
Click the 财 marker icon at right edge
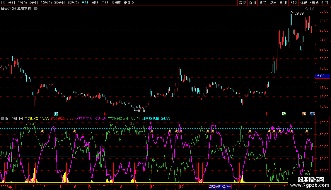click(x=312, y=113)
